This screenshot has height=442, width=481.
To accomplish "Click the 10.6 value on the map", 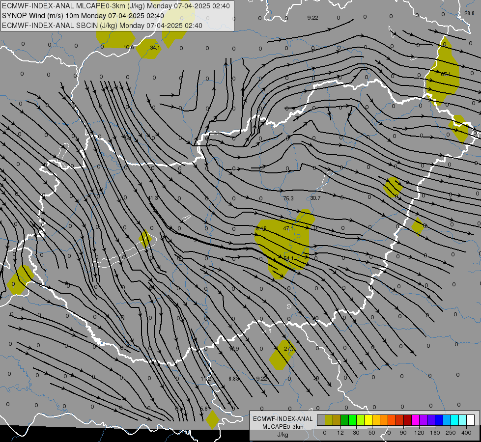I will click(x=129, y=47).
